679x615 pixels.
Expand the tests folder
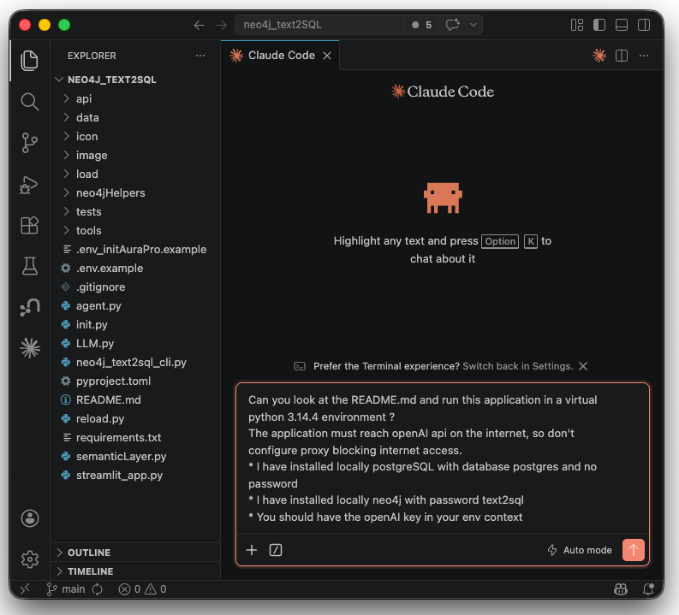(135, 211)
